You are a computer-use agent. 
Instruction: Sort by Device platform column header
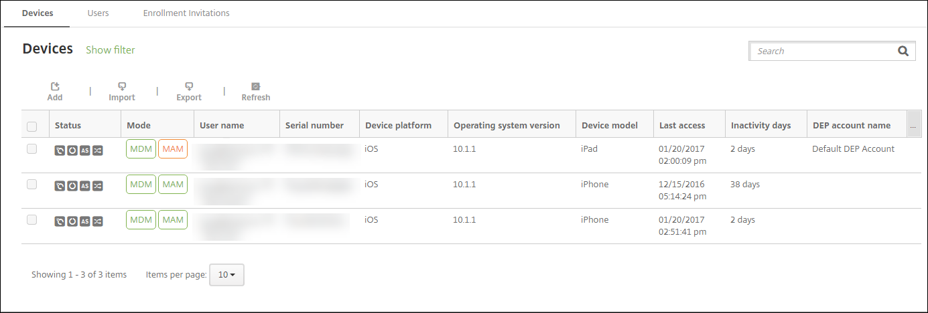[398, 125]
